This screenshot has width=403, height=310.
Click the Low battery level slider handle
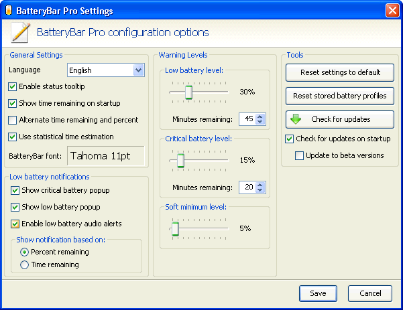(188, 92)
